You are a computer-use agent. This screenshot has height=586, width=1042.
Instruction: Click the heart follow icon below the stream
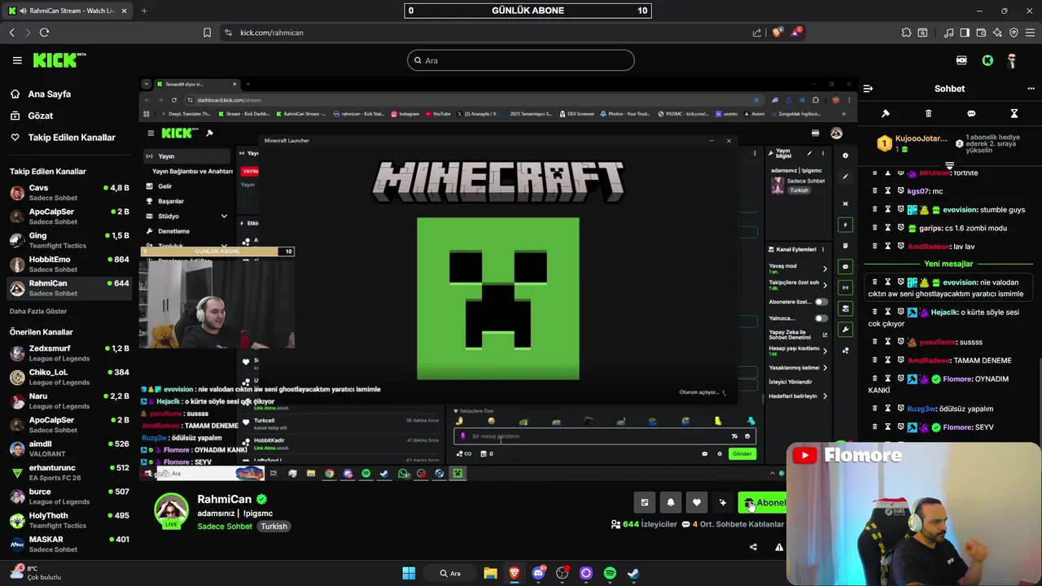point(697,502)
